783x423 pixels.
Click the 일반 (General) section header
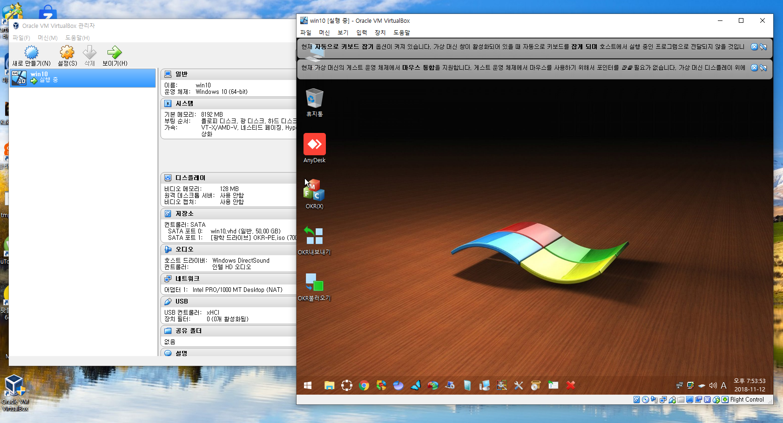coord(229,74)
